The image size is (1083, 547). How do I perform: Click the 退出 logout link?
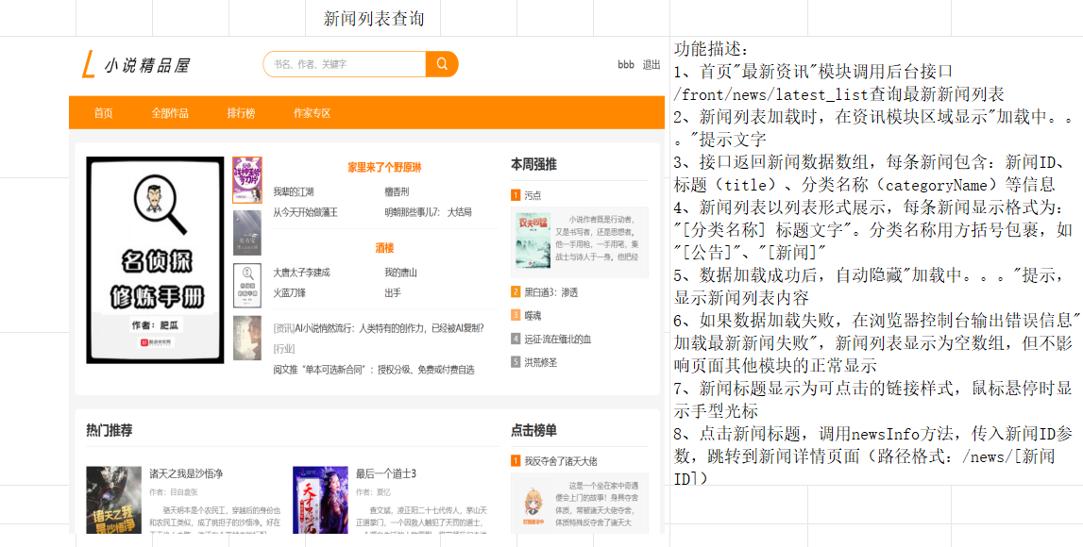pos(651,65)
